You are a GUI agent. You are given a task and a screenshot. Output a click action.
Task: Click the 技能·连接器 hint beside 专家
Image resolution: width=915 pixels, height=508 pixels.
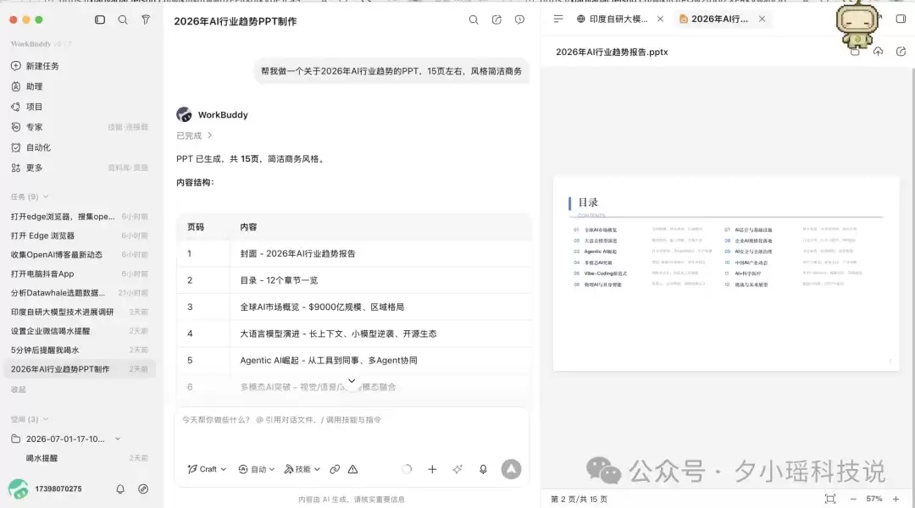[128, 128]
